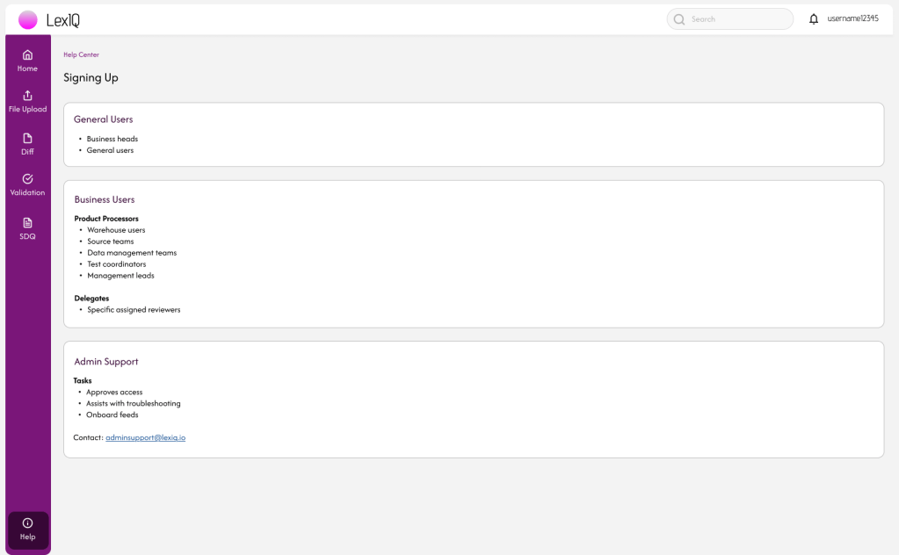Open the Validation checkmark icon

[27, 179]
